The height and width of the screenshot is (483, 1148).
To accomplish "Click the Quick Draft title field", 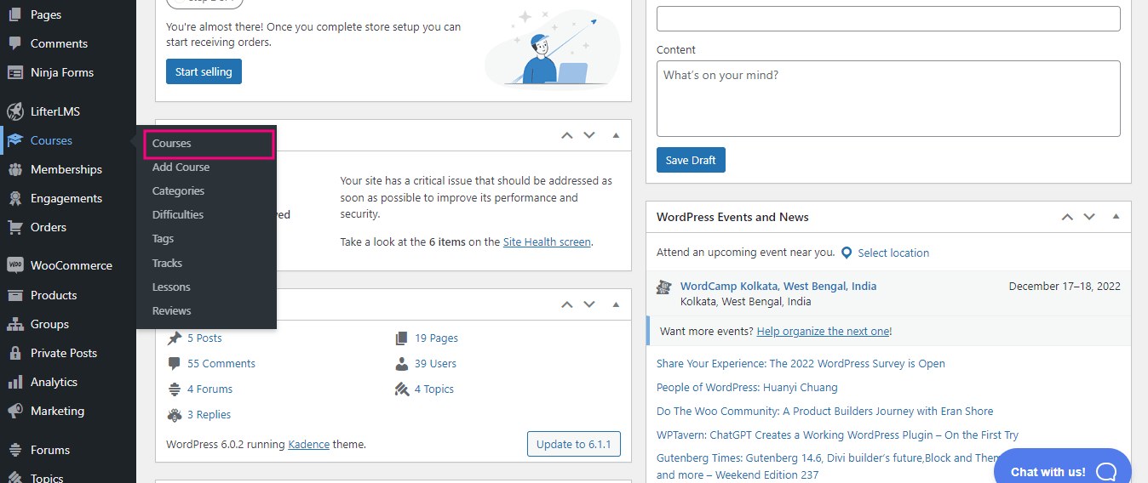I will pyautogui.click(x=888, y=19).
